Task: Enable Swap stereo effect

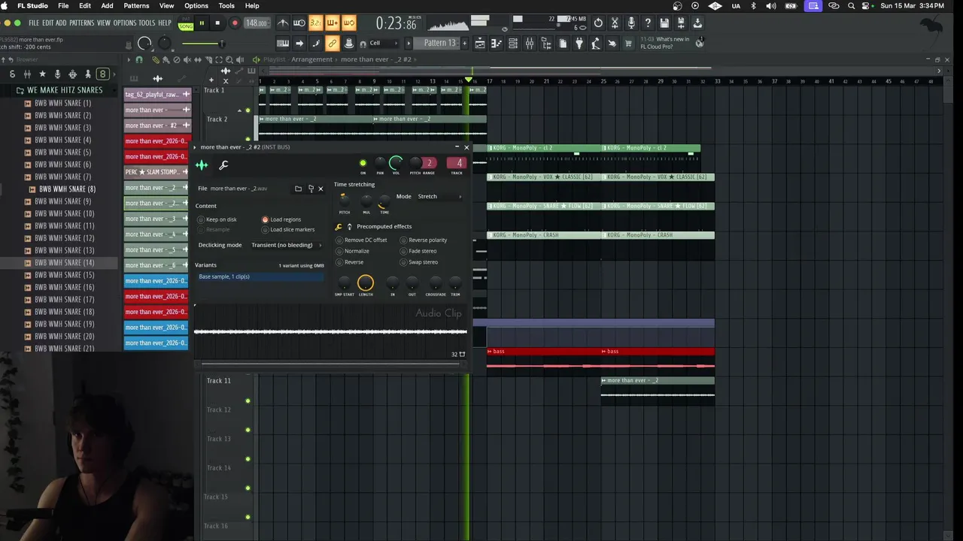Action: 418,262
